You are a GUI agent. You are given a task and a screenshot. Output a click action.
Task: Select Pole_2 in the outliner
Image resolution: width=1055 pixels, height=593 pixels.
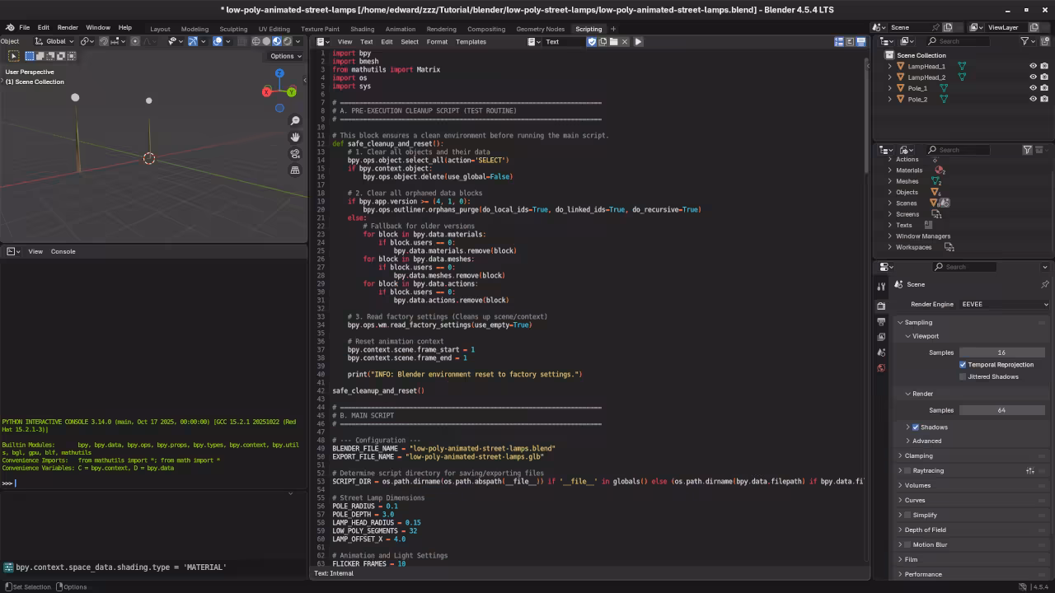click(x=917, y=99)
